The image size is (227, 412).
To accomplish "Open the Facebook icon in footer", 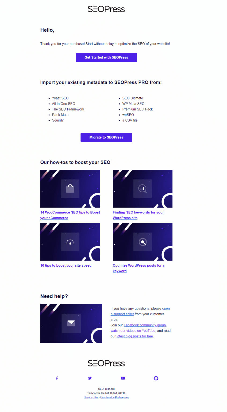I will point(57,378).
